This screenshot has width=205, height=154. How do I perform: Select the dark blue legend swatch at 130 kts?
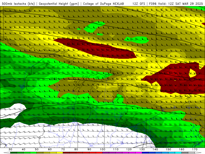(x=145, y=153)
